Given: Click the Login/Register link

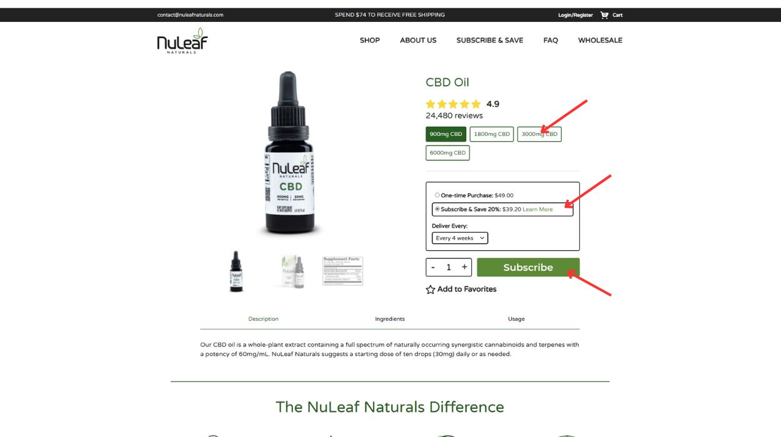Looking at the screenshot, I should pos(575,15).
